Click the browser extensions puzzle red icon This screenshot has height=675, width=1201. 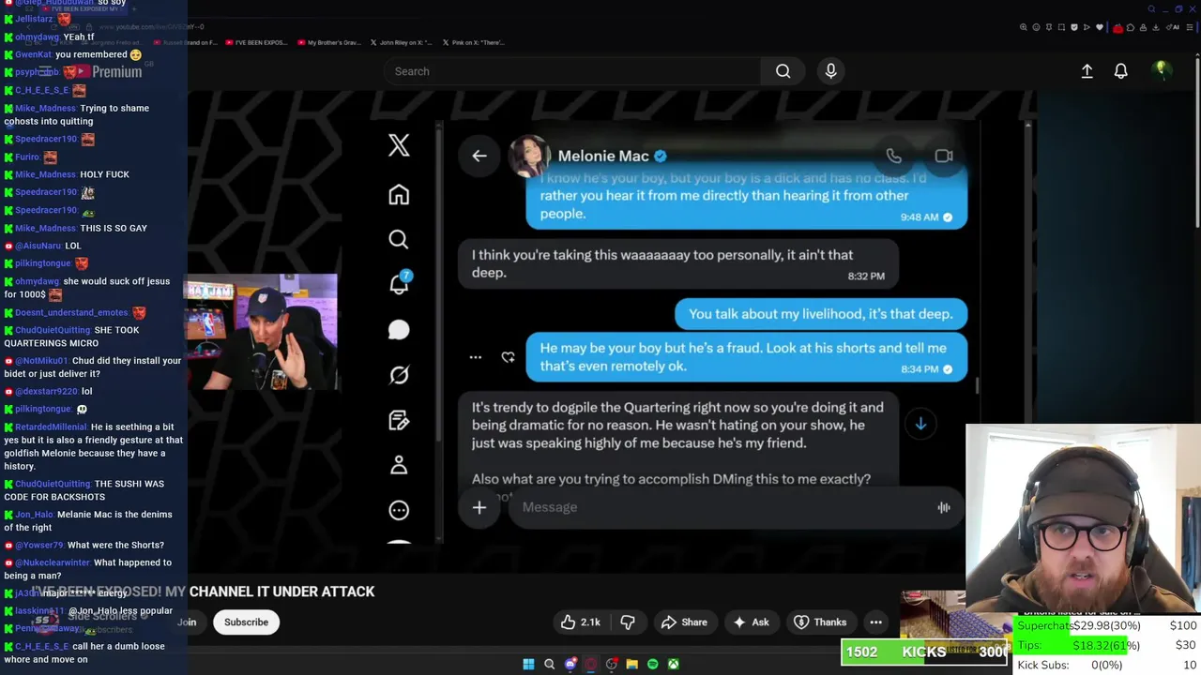click(1118, 27)
